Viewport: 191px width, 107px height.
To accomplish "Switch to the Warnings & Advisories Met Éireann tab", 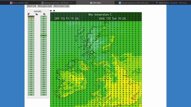I will (x=57, y=3).
